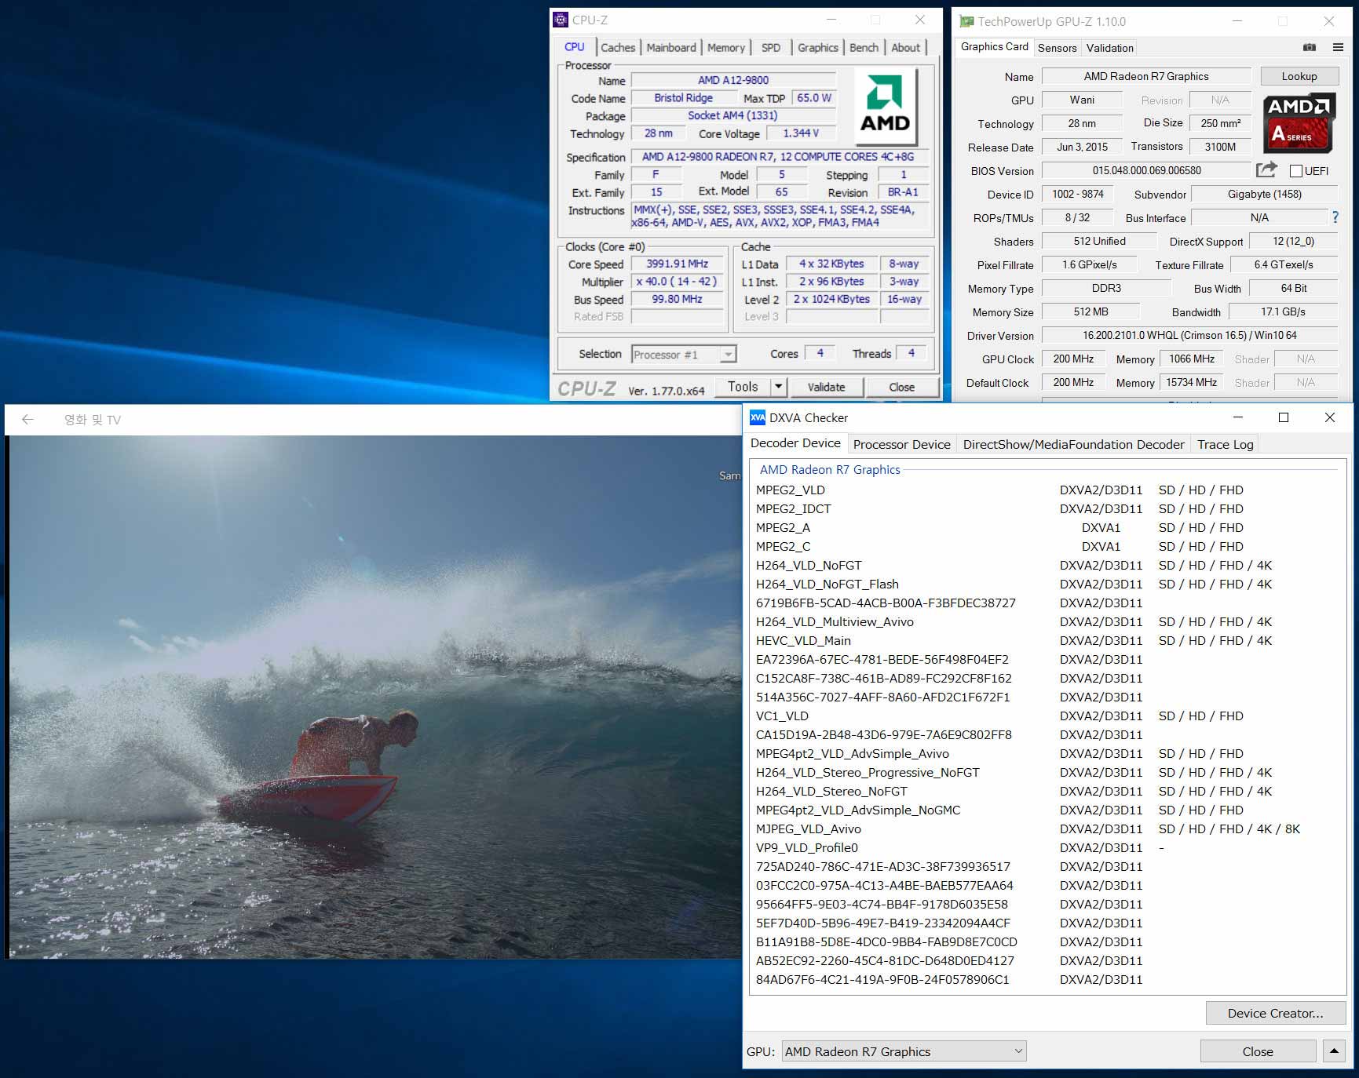Toggle the UEFI checkbox

coord(1296,171)
